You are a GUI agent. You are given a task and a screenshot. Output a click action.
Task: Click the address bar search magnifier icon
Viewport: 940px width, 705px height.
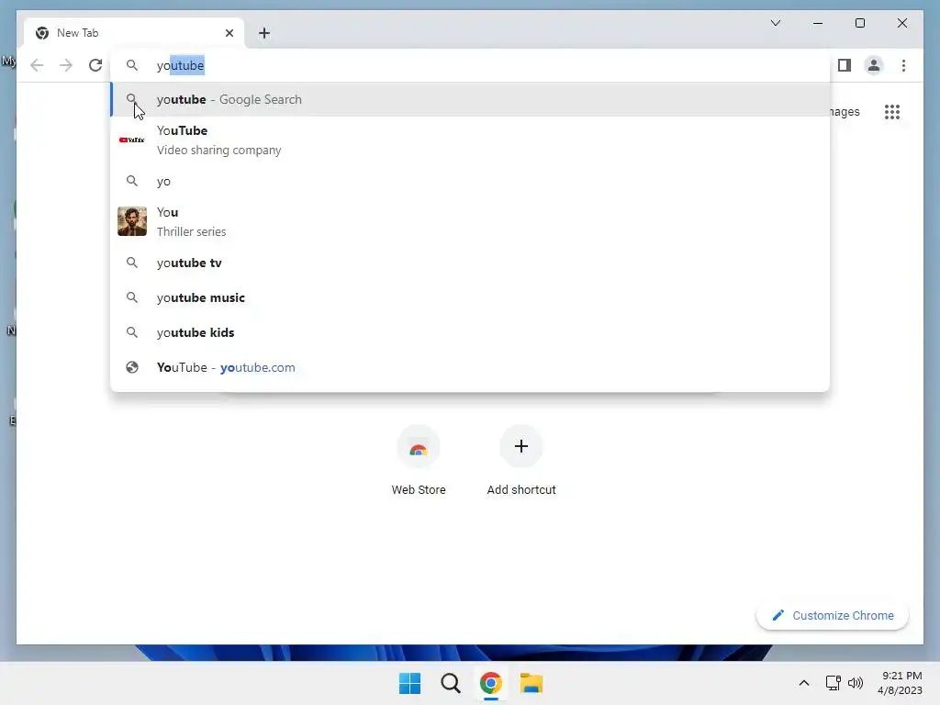[132, 65]
